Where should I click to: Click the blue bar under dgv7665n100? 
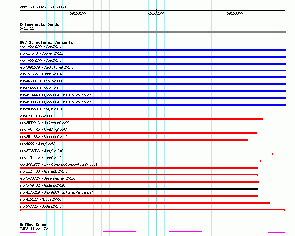tap(152, 50)
